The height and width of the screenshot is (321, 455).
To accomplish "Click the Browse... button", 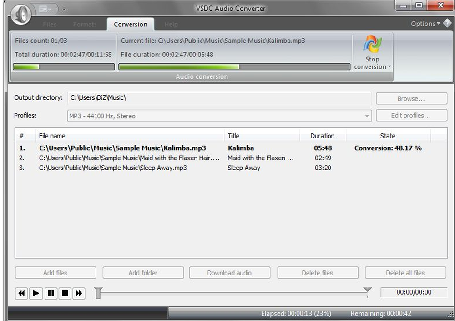I will point(411,98).
